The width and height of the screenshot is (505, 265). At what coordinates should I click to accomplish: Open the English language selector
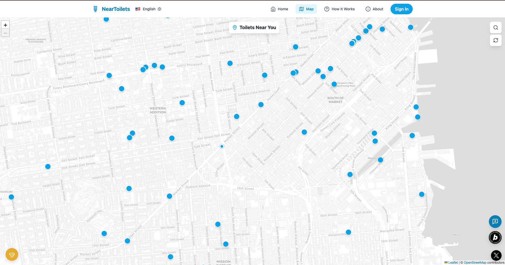point(148,9)
